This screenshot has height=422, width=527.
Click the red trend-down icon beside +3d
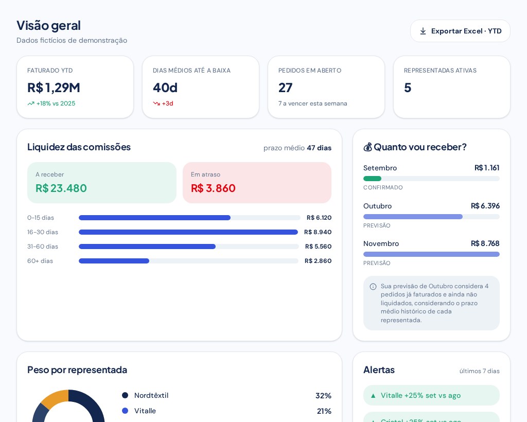tap(156, 103)
